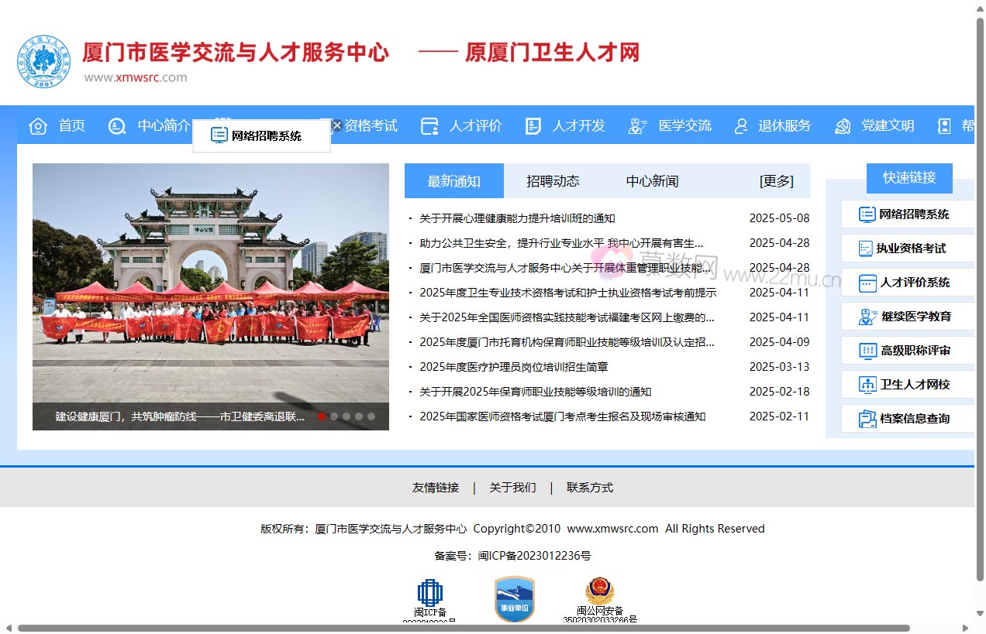Select the 执业资格考试 exam icon in the sidebar
The width and height of the screenshot is (986, 634).
point(866,248)
